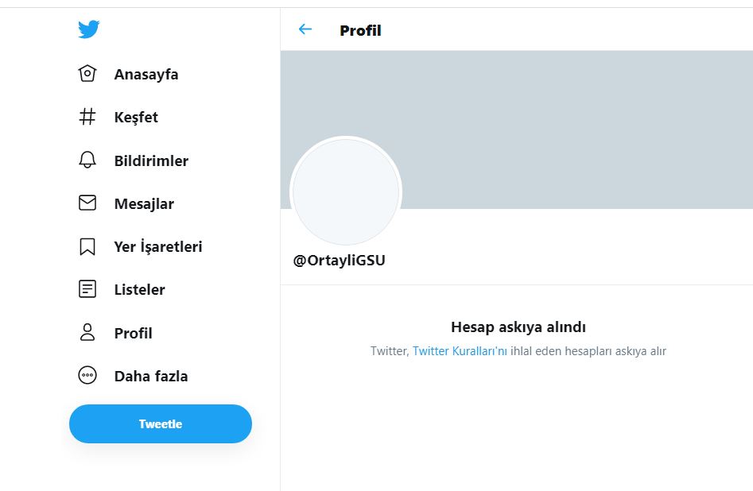Viewport: 753px width, 491px height.
Task: Click the @OrtayliGSU username text
Action: [x=340, y=261]
